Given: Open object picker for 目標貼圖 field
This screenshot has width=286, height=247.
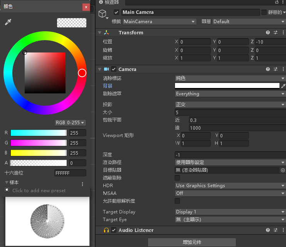Looking at the screenshot, I should tap(283, 170).
